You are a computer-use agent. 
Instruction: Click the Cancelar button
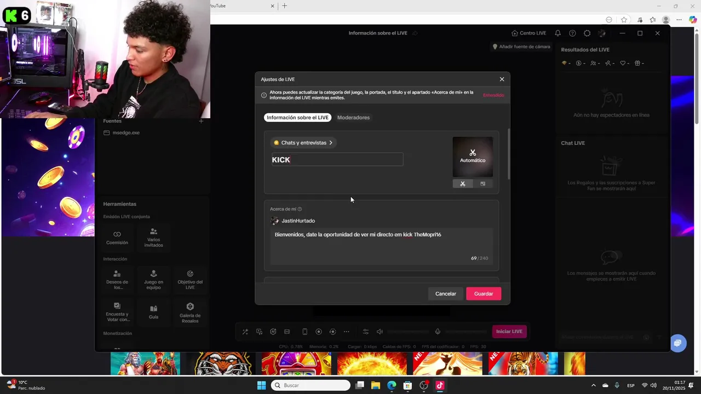coord(446,294)
